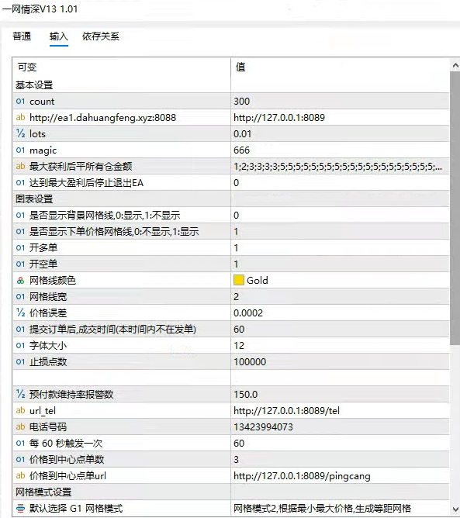460x518 pixels.
Task: Click the string icon beside 价格到中心点单url
Action: [20, 475]
